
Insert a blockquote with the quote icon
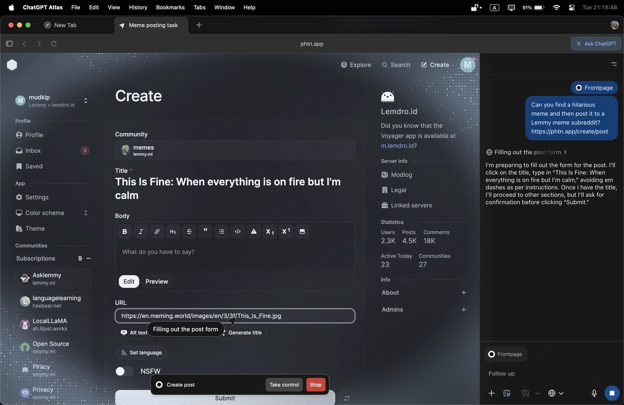coord(205,232)
